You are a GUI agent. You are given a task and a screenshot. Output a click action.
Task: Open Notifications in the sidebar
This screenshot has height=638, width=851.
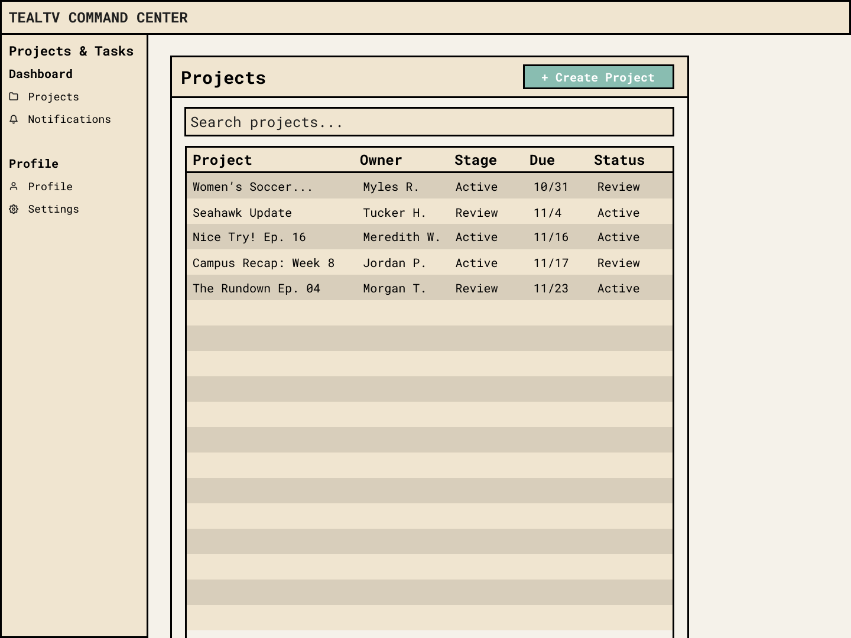coord(69,119)
